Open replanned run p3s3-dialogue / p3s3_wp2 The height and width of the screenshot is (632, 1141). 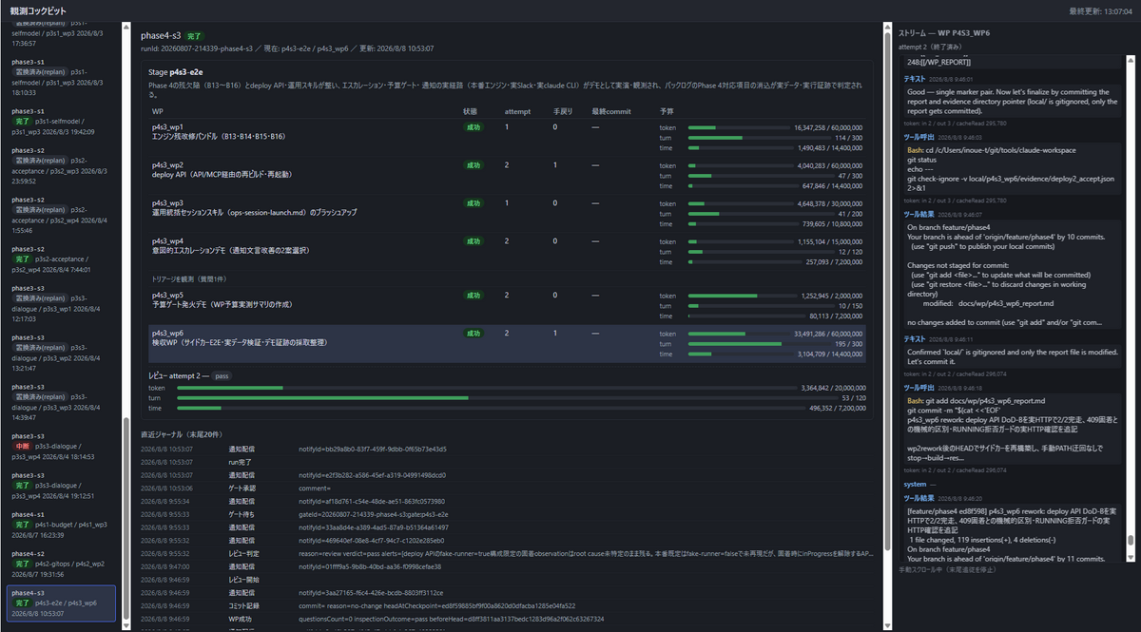[62, 352]
